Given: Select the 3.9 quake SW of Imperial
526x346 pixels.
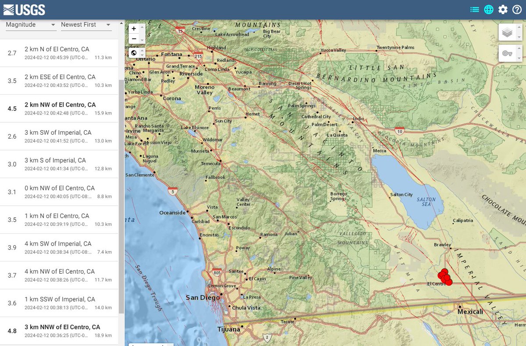Looking at the screenshot, I should (59, 247).
